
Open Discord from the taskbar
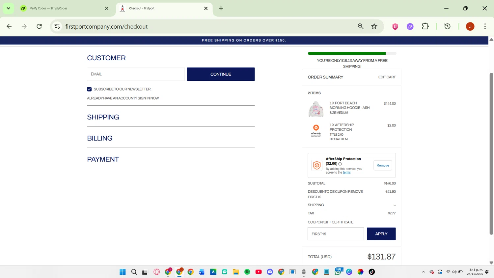(270, 272)
